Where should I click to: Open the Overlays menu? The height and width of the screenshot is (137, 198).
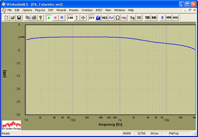pos(87,10)
